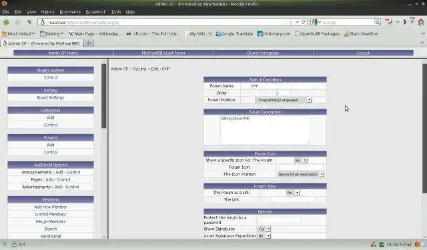Click the calendar add-on icon in toolbar
427x250 pixels.
click(388, 22)
